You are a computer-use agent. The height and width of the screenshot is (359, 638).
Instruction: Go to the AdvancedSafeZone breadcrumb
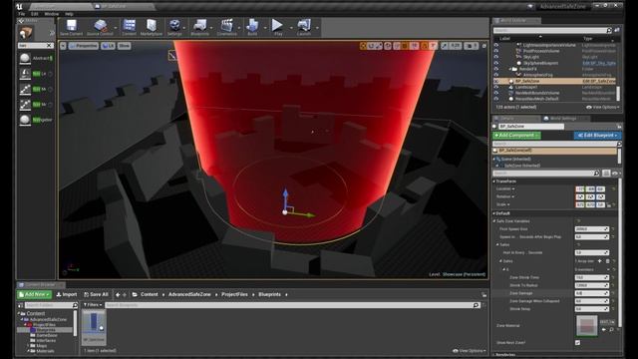pyautogui.click(x=189, y=294)
